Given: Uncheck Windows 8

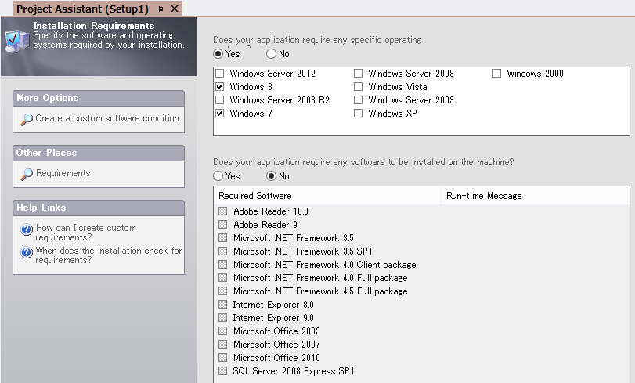Looking at the screenshot, I should click(x=220, y=87).
